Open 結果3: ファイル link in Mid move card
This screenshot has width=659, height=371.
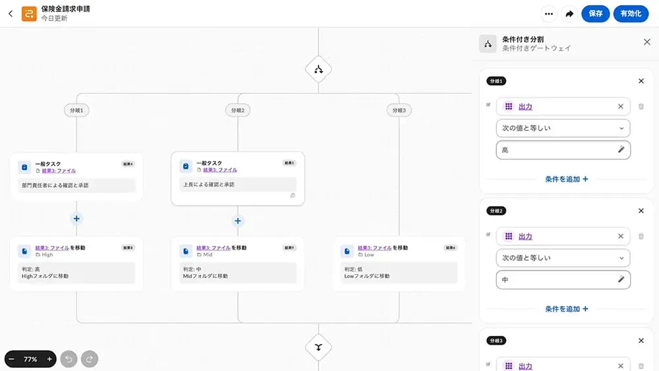[214, 248]
